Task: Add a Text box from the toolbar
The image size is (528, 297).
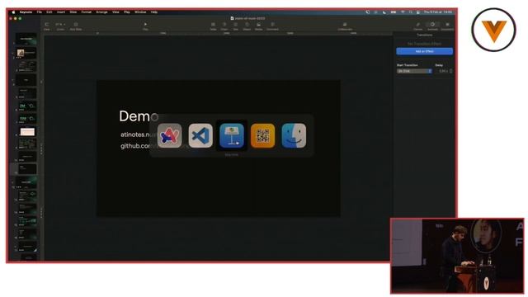Action: click(x=236, y=26)
